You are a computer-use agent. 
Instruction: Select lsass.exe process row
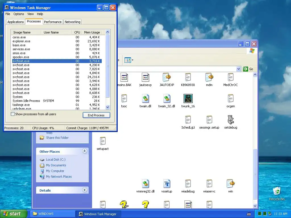tap(57, 45)
